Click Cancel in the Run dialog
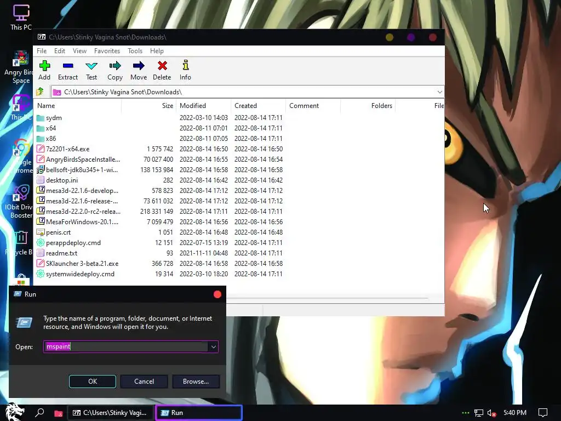The image size is (561, 421). point(144,382)
